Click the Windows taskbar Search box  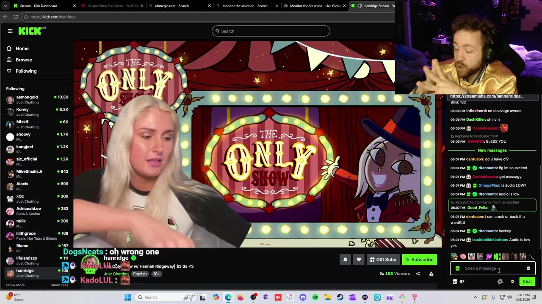165,297
